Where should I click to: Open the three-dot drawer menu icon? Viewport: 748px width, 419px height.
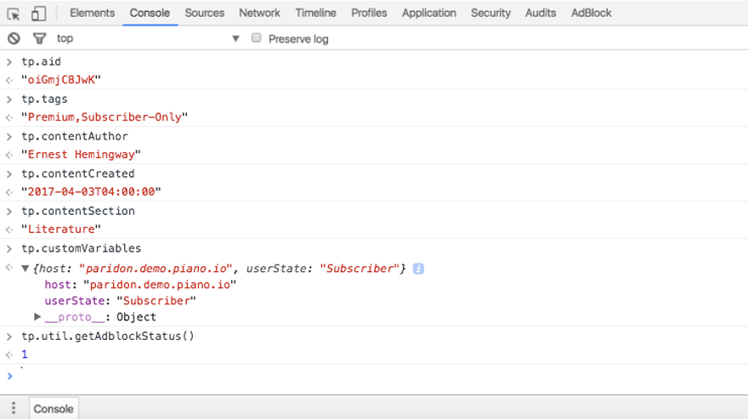tap(14, 408)
